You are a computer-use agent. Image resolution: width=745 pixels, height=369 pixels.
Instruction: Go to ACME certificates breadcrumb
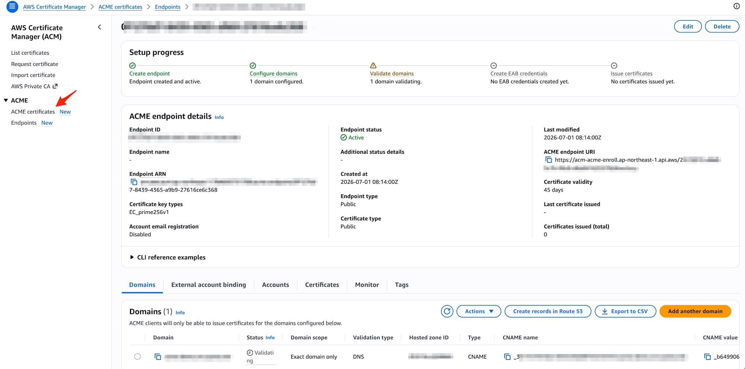pyautogui.click(x=120, y=7)
